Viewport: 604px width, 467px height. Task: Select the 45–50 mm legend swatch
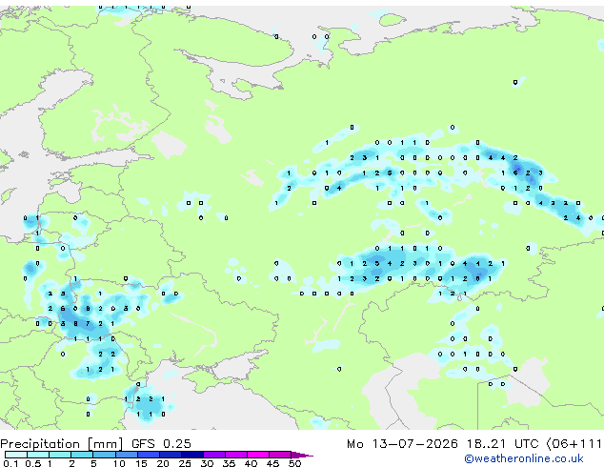pos(280,455)
